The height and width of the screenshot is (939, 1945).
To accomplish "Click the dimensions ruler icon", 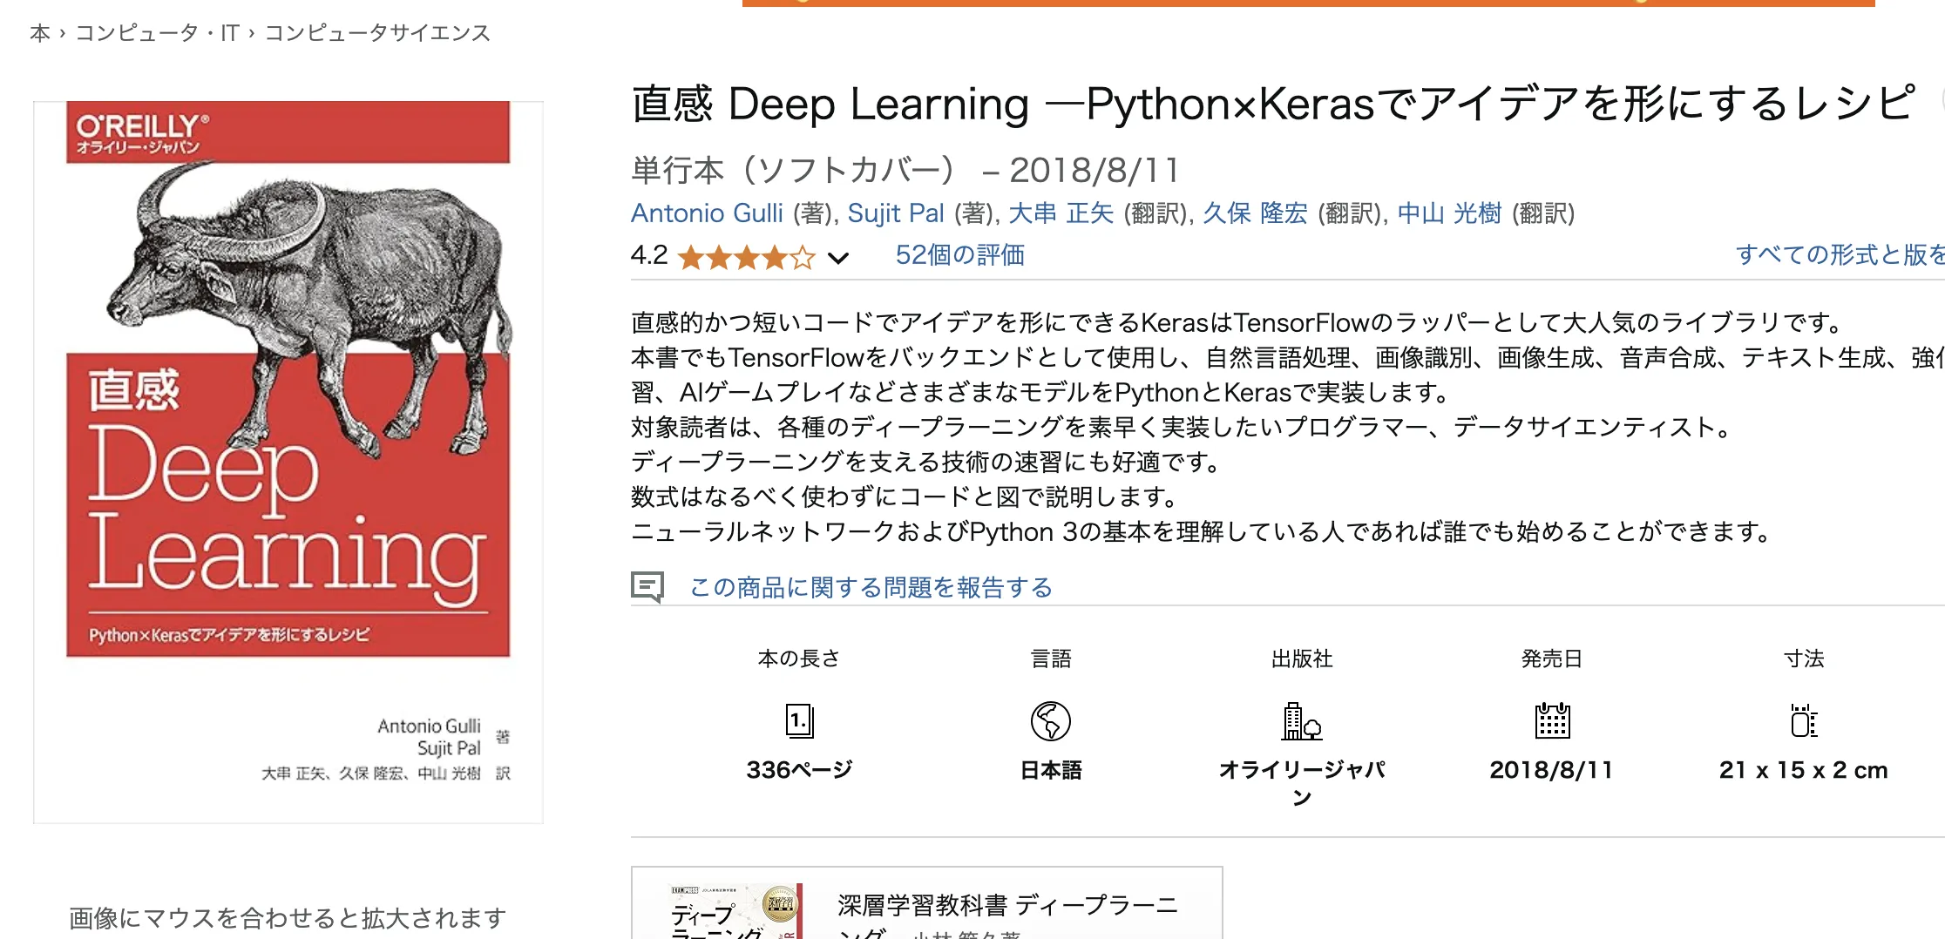I will click(1803, 721).
